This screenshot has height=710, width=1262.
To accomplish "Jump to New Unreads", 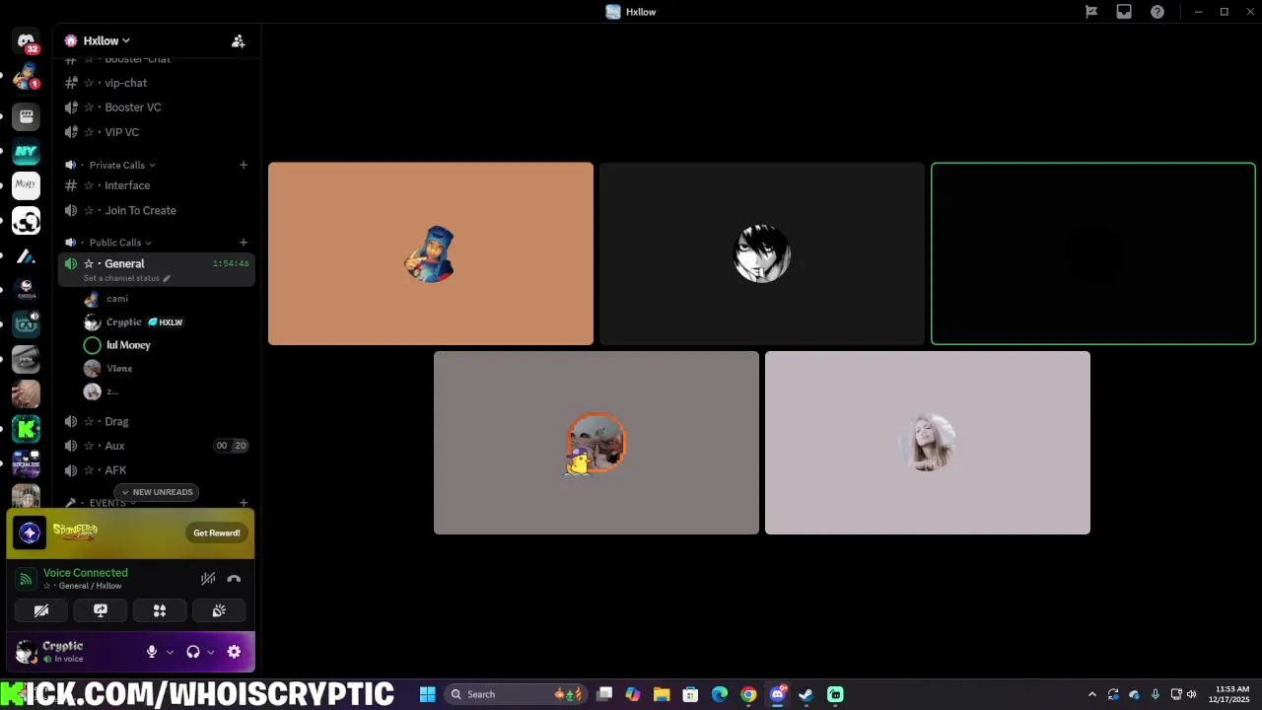I will point(157,492).
